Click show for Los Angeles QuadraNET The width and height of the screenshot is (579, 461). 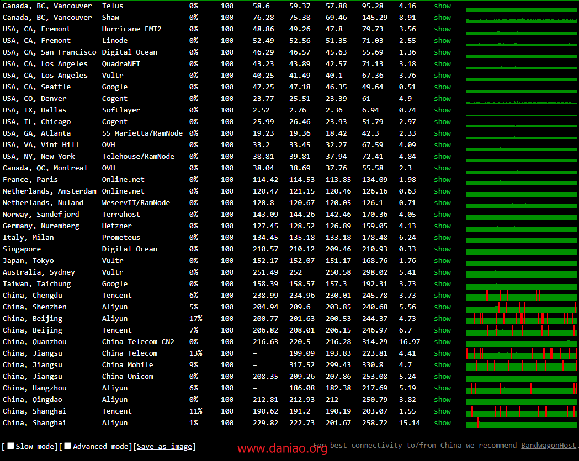[x=442, y=63]
